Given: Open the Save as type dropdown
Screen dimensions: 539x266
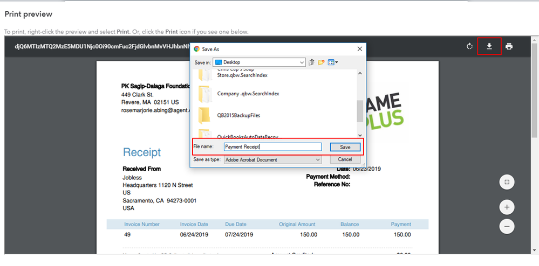Looking at the screenshot, I should tap(272, 159).
